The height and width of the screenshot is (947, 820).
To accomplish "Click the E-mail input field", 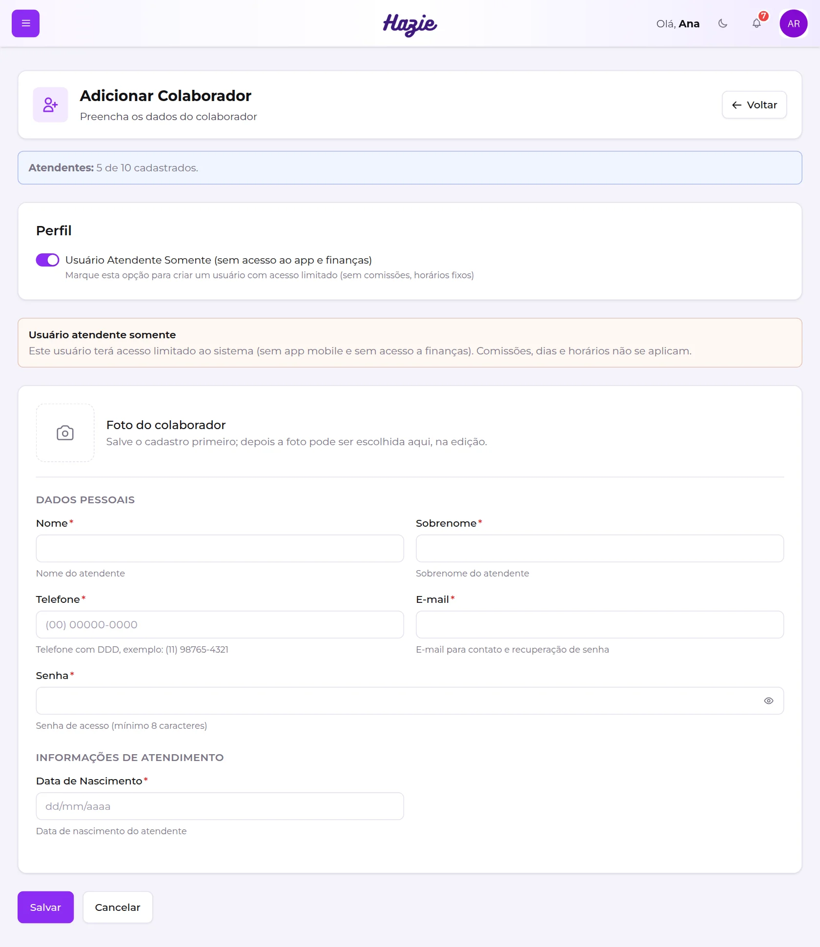I will (x=600, y=625).
